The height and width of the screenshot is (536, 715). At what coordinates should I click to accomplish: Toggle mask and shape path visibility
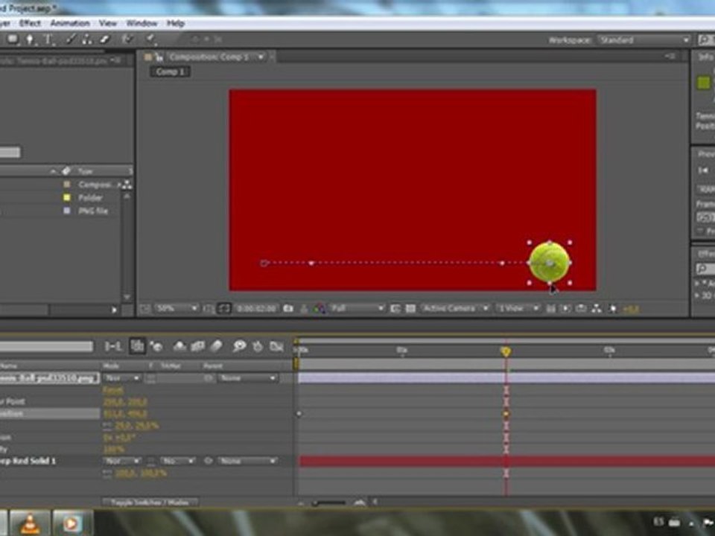point(224,308)
